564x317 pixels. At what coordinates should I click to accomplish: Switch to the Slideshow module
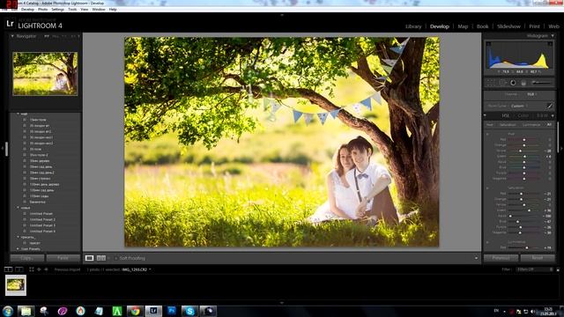(508, 26)
